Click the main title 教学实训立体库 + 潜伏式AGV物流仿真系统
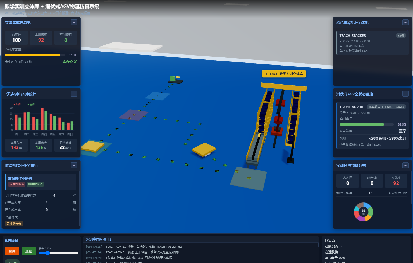The image size is (413, 263). [x=52, y=6]
